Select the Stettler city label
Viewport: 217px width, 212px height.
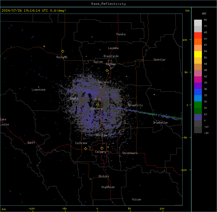pyautogui.click(x=160, y=60)
